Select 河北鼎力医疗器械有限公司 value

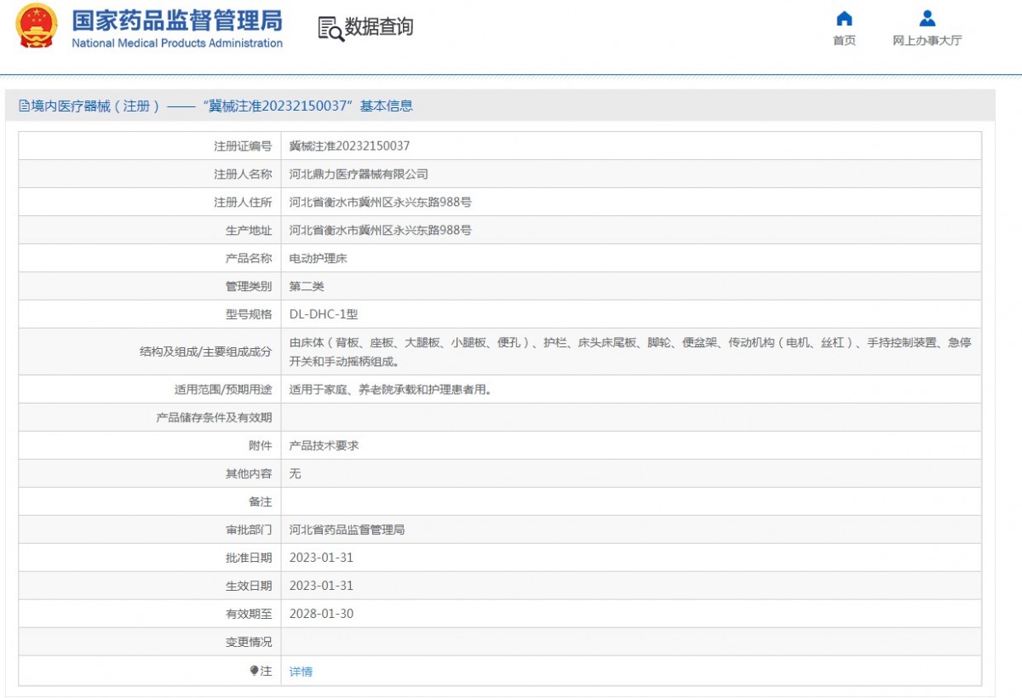coord(359,174)
